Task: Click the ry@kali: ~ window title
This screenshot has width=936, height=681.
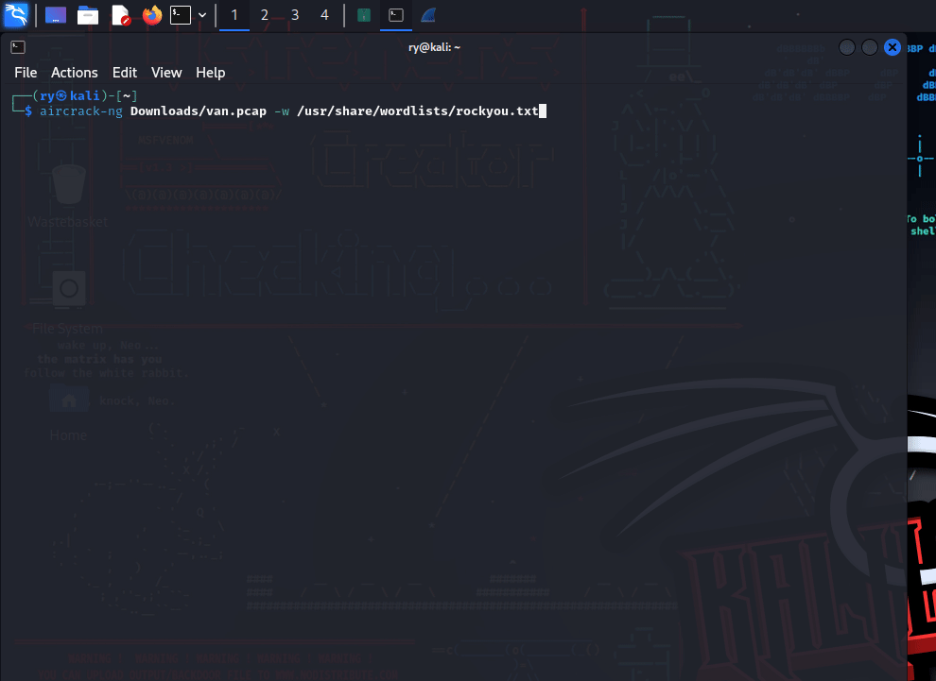Action: click(x=435, y=47)
